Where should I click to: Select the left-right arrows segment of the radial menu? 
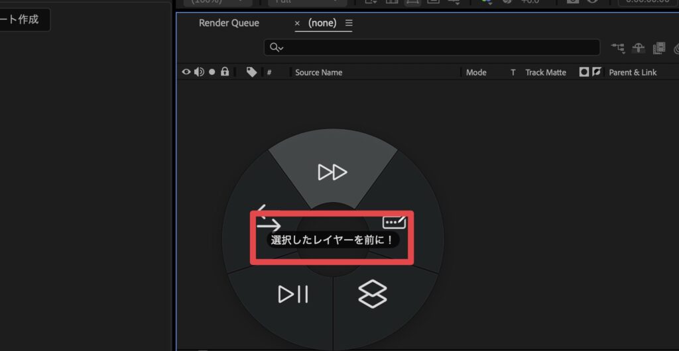[268, 220]
